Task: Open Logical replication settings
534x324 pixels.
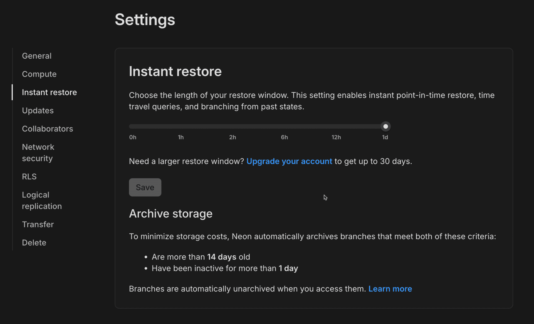Action: tap(42, 200)
